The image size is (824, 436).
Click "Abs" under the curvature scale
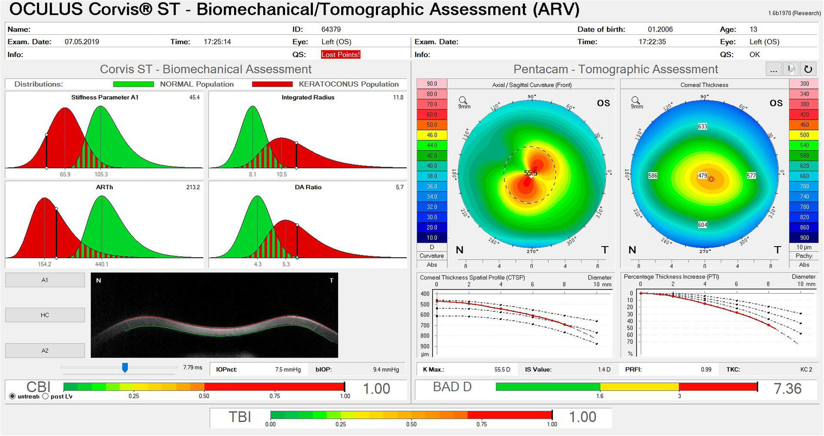pos(432,265)
